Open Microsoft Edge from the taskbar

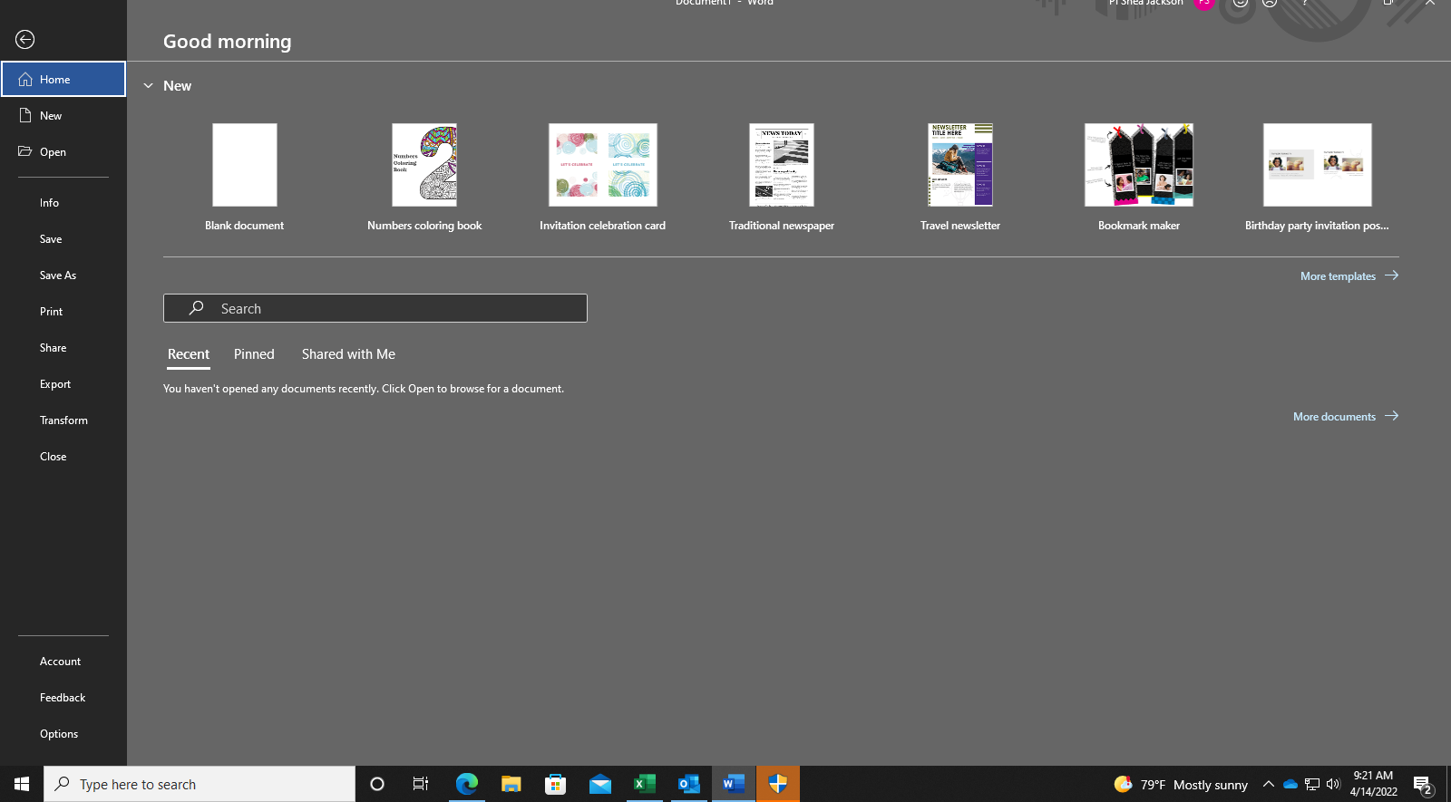[x=466, y=784]
